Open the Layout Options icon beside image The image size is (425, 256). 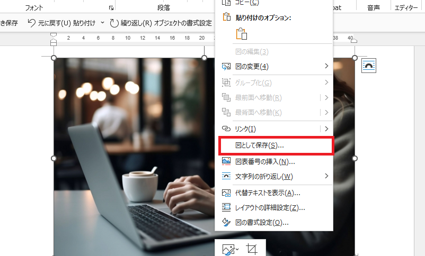[369, 66]
